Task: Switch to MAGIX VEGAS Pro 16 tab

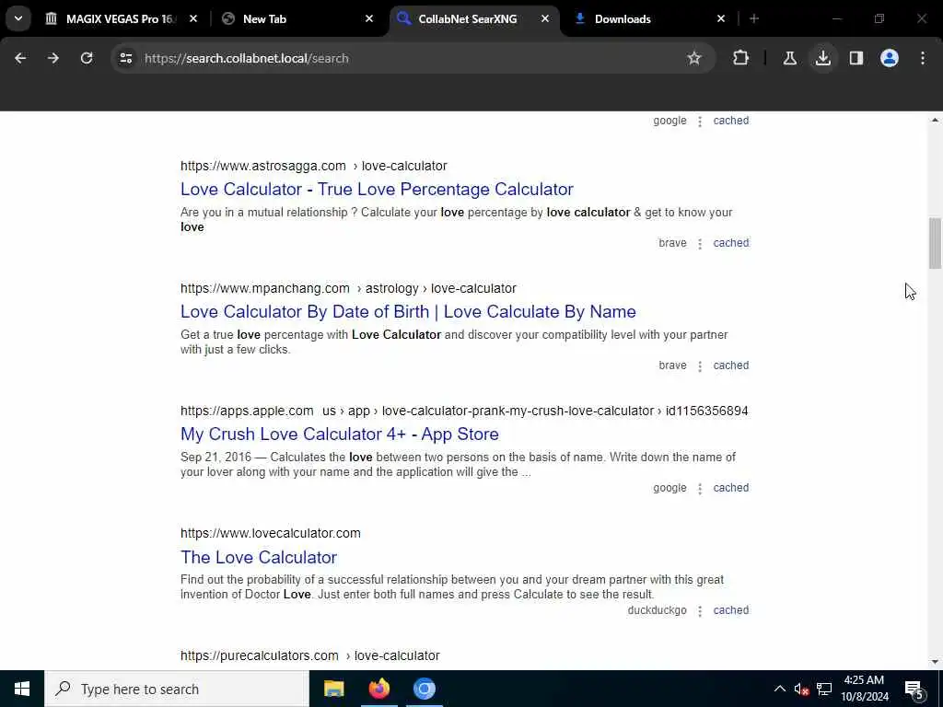Action: [x=121, y=19]
